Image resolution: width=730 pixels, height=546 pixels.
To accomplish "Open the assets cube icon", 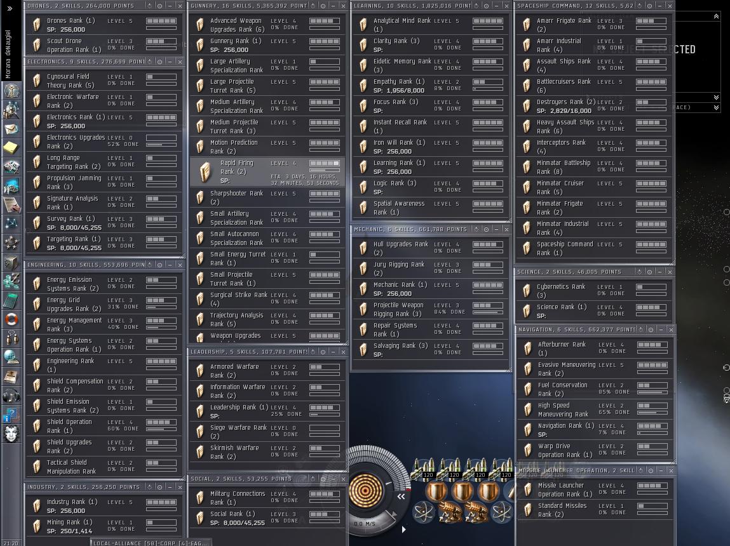I will pyautogui.click(x=11, y=262).
